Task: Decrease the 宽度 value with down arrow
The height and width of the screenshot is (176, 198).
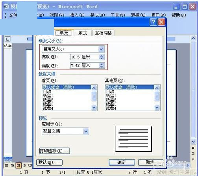Action: 102,58
